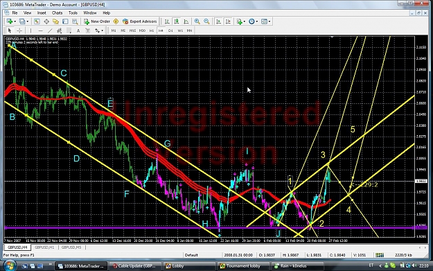This screenshot has height=271, width=433.
Task: Zoom out of the chart
Action: 206,21
